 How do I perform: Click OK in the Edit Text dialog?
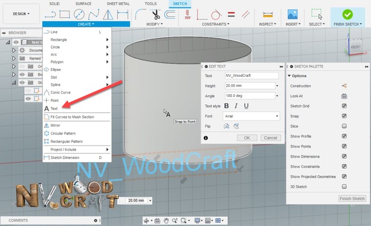pos(246,138)
